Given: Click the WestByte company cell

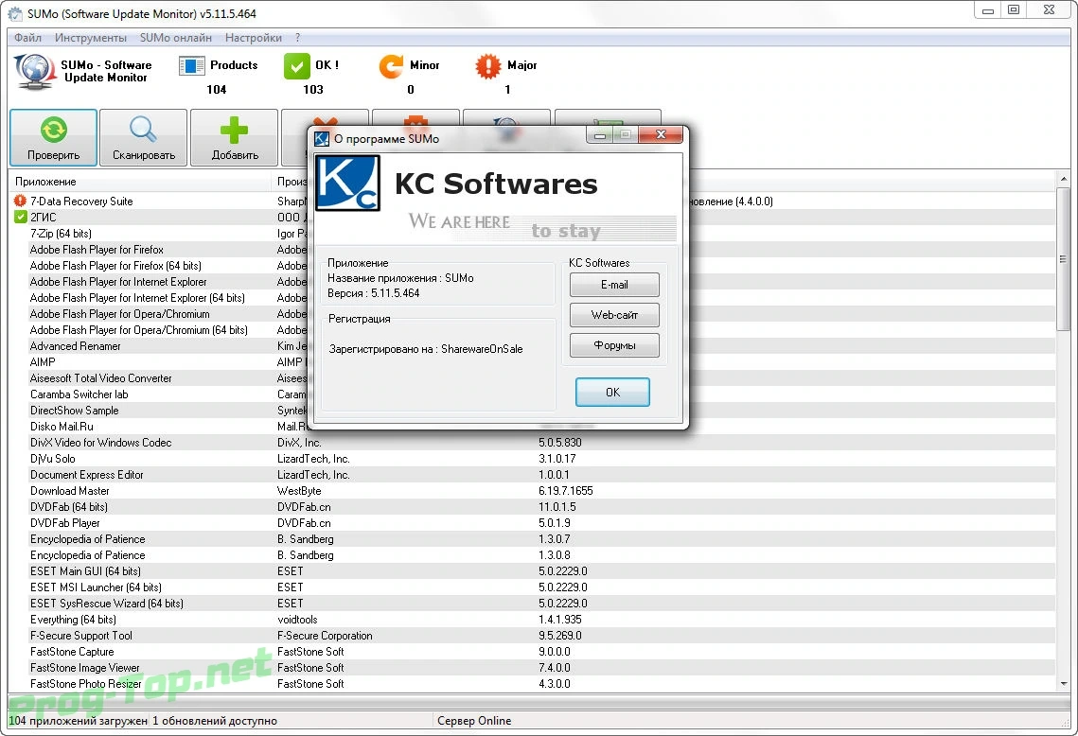Looking at the screenshot, I should coord(299,491).
